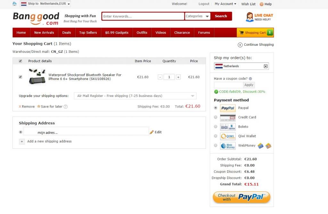328x214 pixels.
Task: Go to the Top Sellers tab
Action: 88,33
